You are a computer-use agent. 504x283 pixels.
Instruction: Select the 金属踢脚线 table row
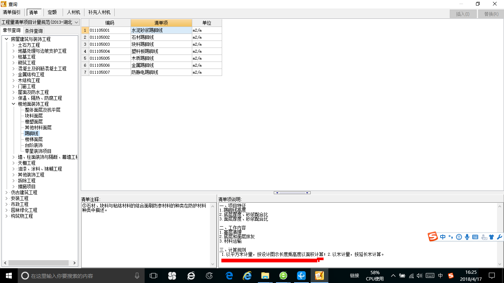click(x=152, y=65)
